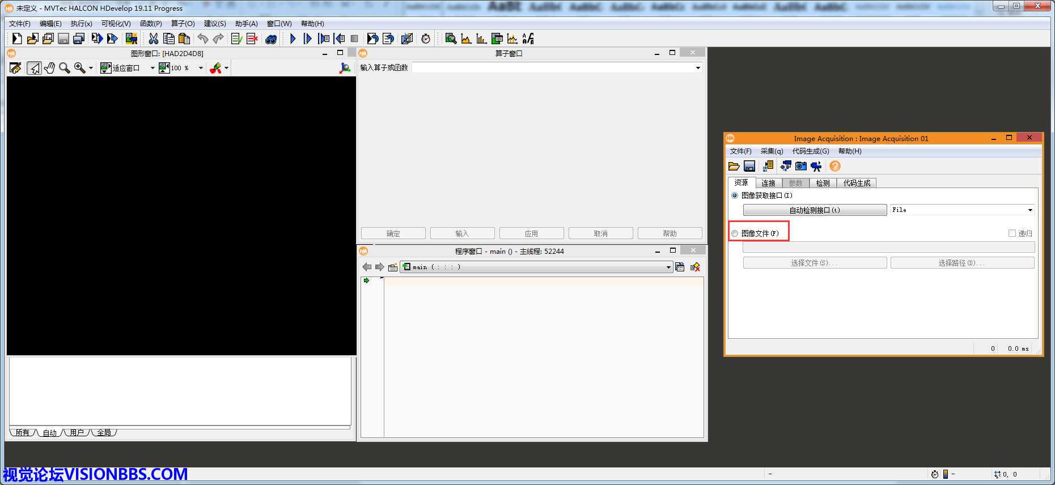Switch to the 代码生成 tab
Screen dimensions: 1055x485
coord(857,183)
